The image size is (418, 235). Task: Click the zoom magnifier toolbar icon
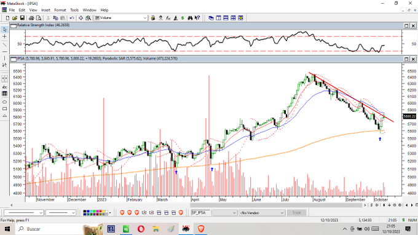point(89,18)
